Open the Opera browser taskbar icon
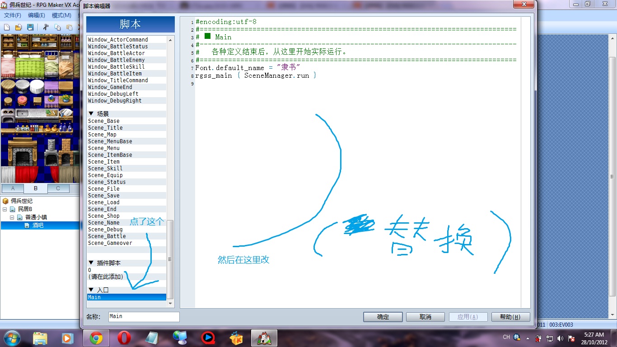617x347 pixels. click(124, 338)
